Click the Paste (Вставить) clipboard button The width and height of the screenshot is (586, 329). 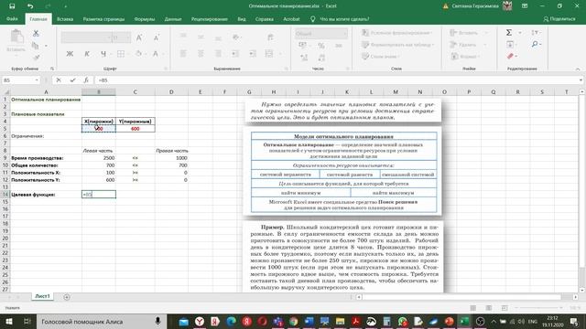[16, 42]
